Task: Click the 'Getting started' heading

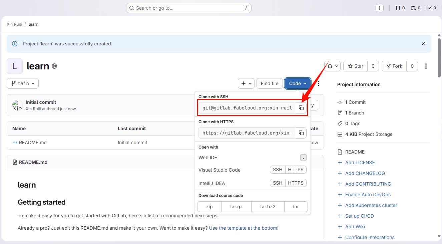Action: [x=42, y=202]
